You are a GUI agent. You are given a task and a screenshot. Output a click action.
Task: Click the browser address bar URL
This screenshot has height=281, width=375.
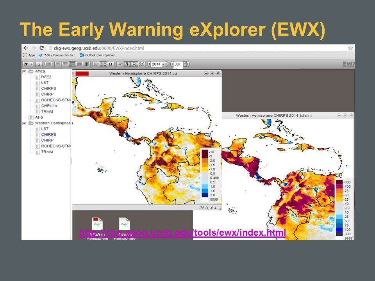(x=99, y=48)
